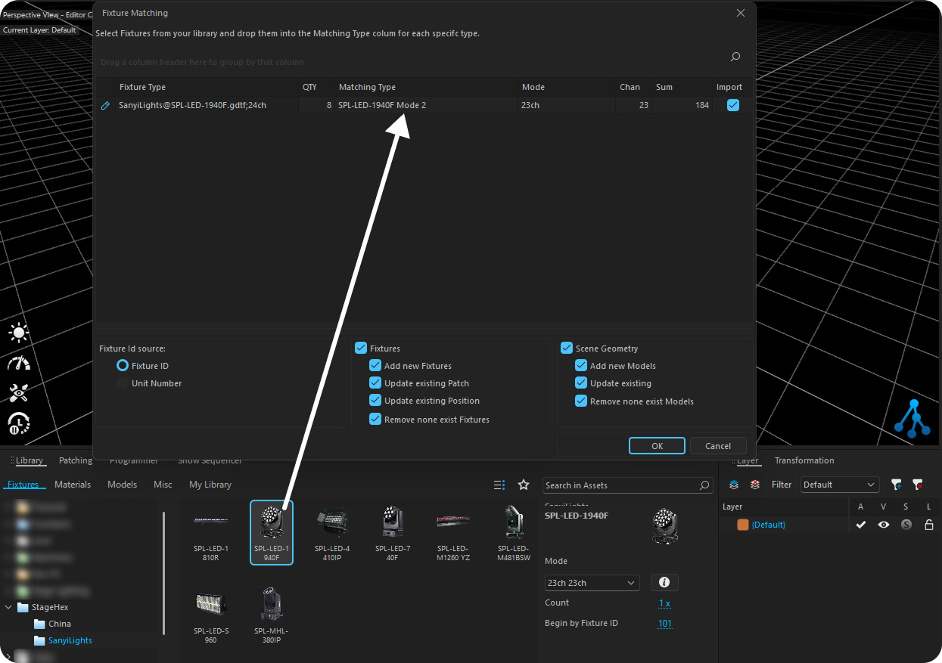
Task: Switch to the Transformation tab
Action: pyautogui.click(x=804, y=460)
